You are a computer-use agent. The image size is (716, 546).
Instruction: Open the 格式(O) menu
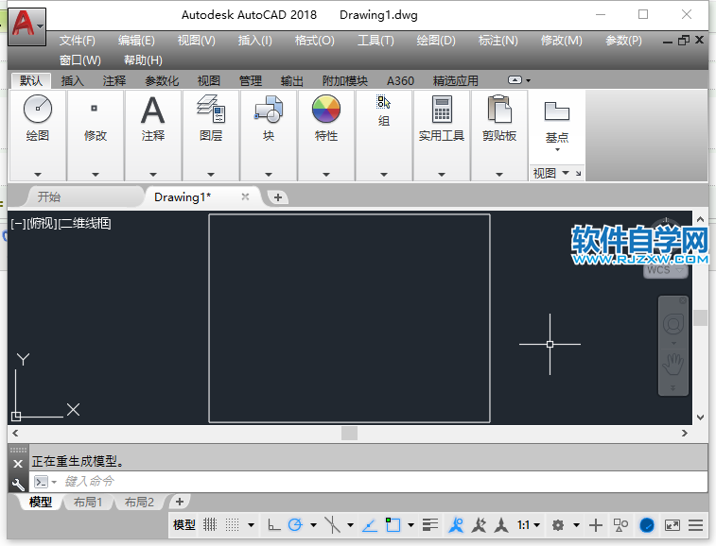(315, 41)
